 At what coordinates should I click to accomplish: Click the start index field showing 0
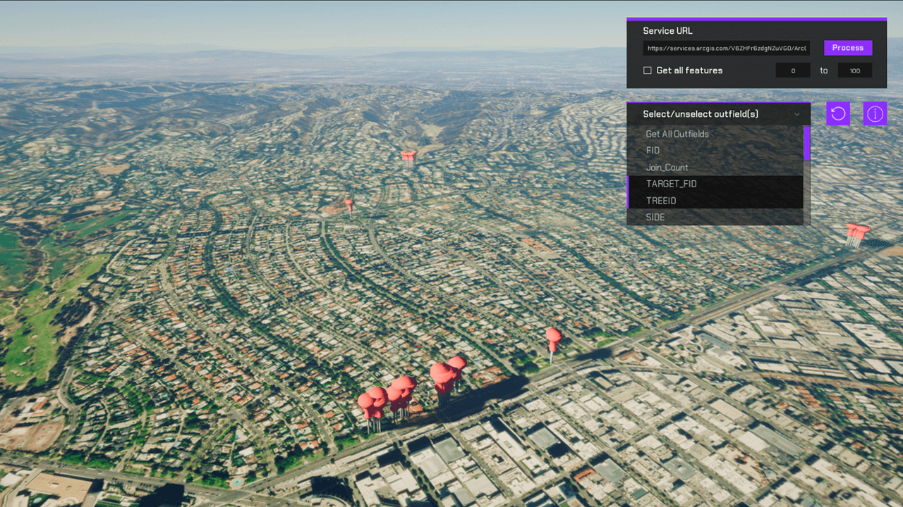(x=793, y=70)
